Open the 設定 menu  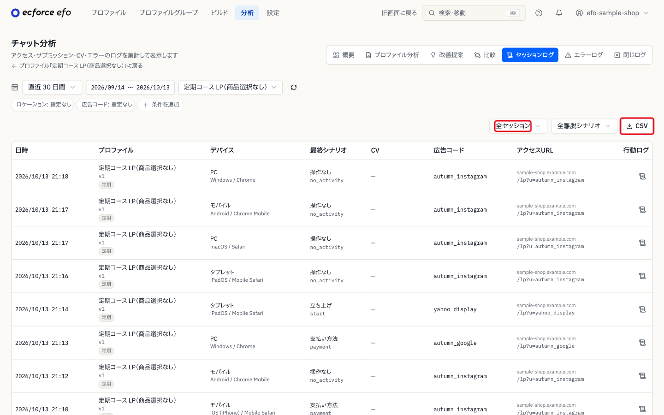tap(273, 13)
